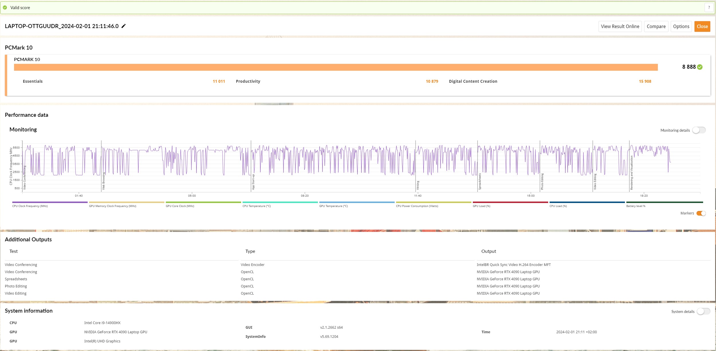716x351 pixels.
Task: Click the pencil edit name icon
Action: [x=123, y=26]
